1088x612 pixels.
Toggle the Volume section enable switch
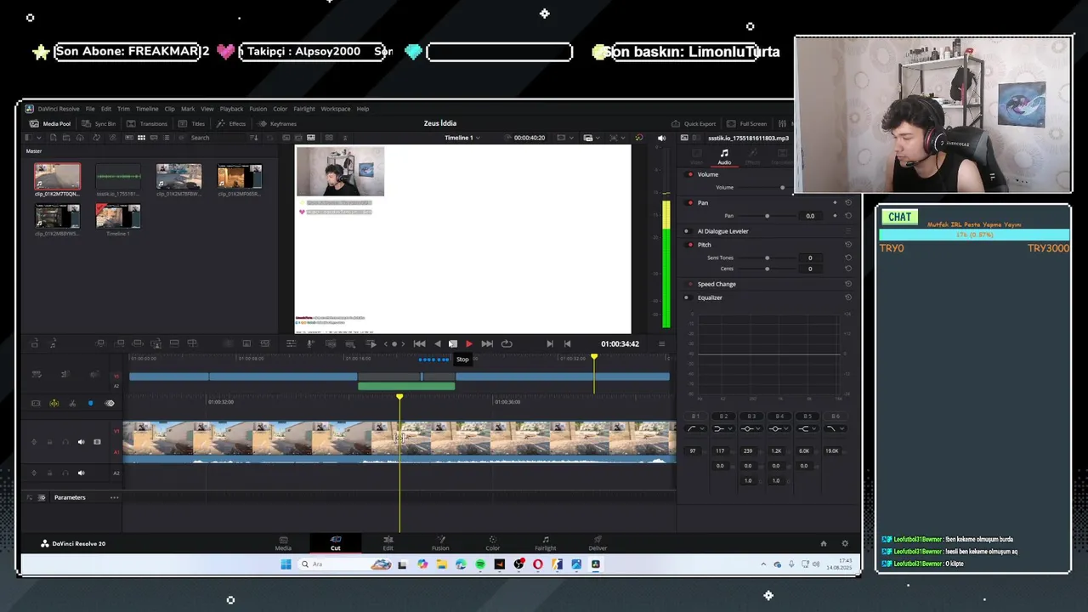click(x=690, y=174)
